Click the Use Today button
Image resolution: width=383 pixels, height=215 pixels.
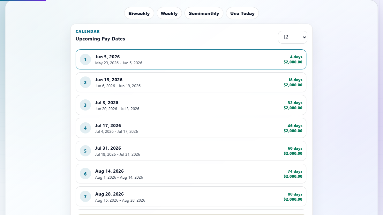click(242, 13)
